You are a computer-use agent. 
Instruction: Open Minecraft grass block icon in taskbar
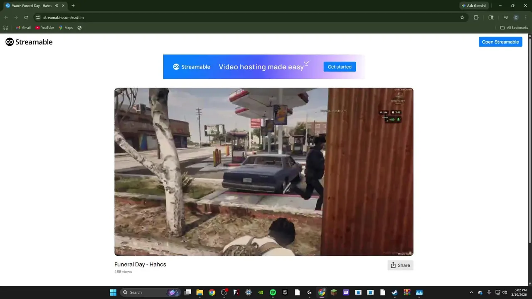click(334, 292)
